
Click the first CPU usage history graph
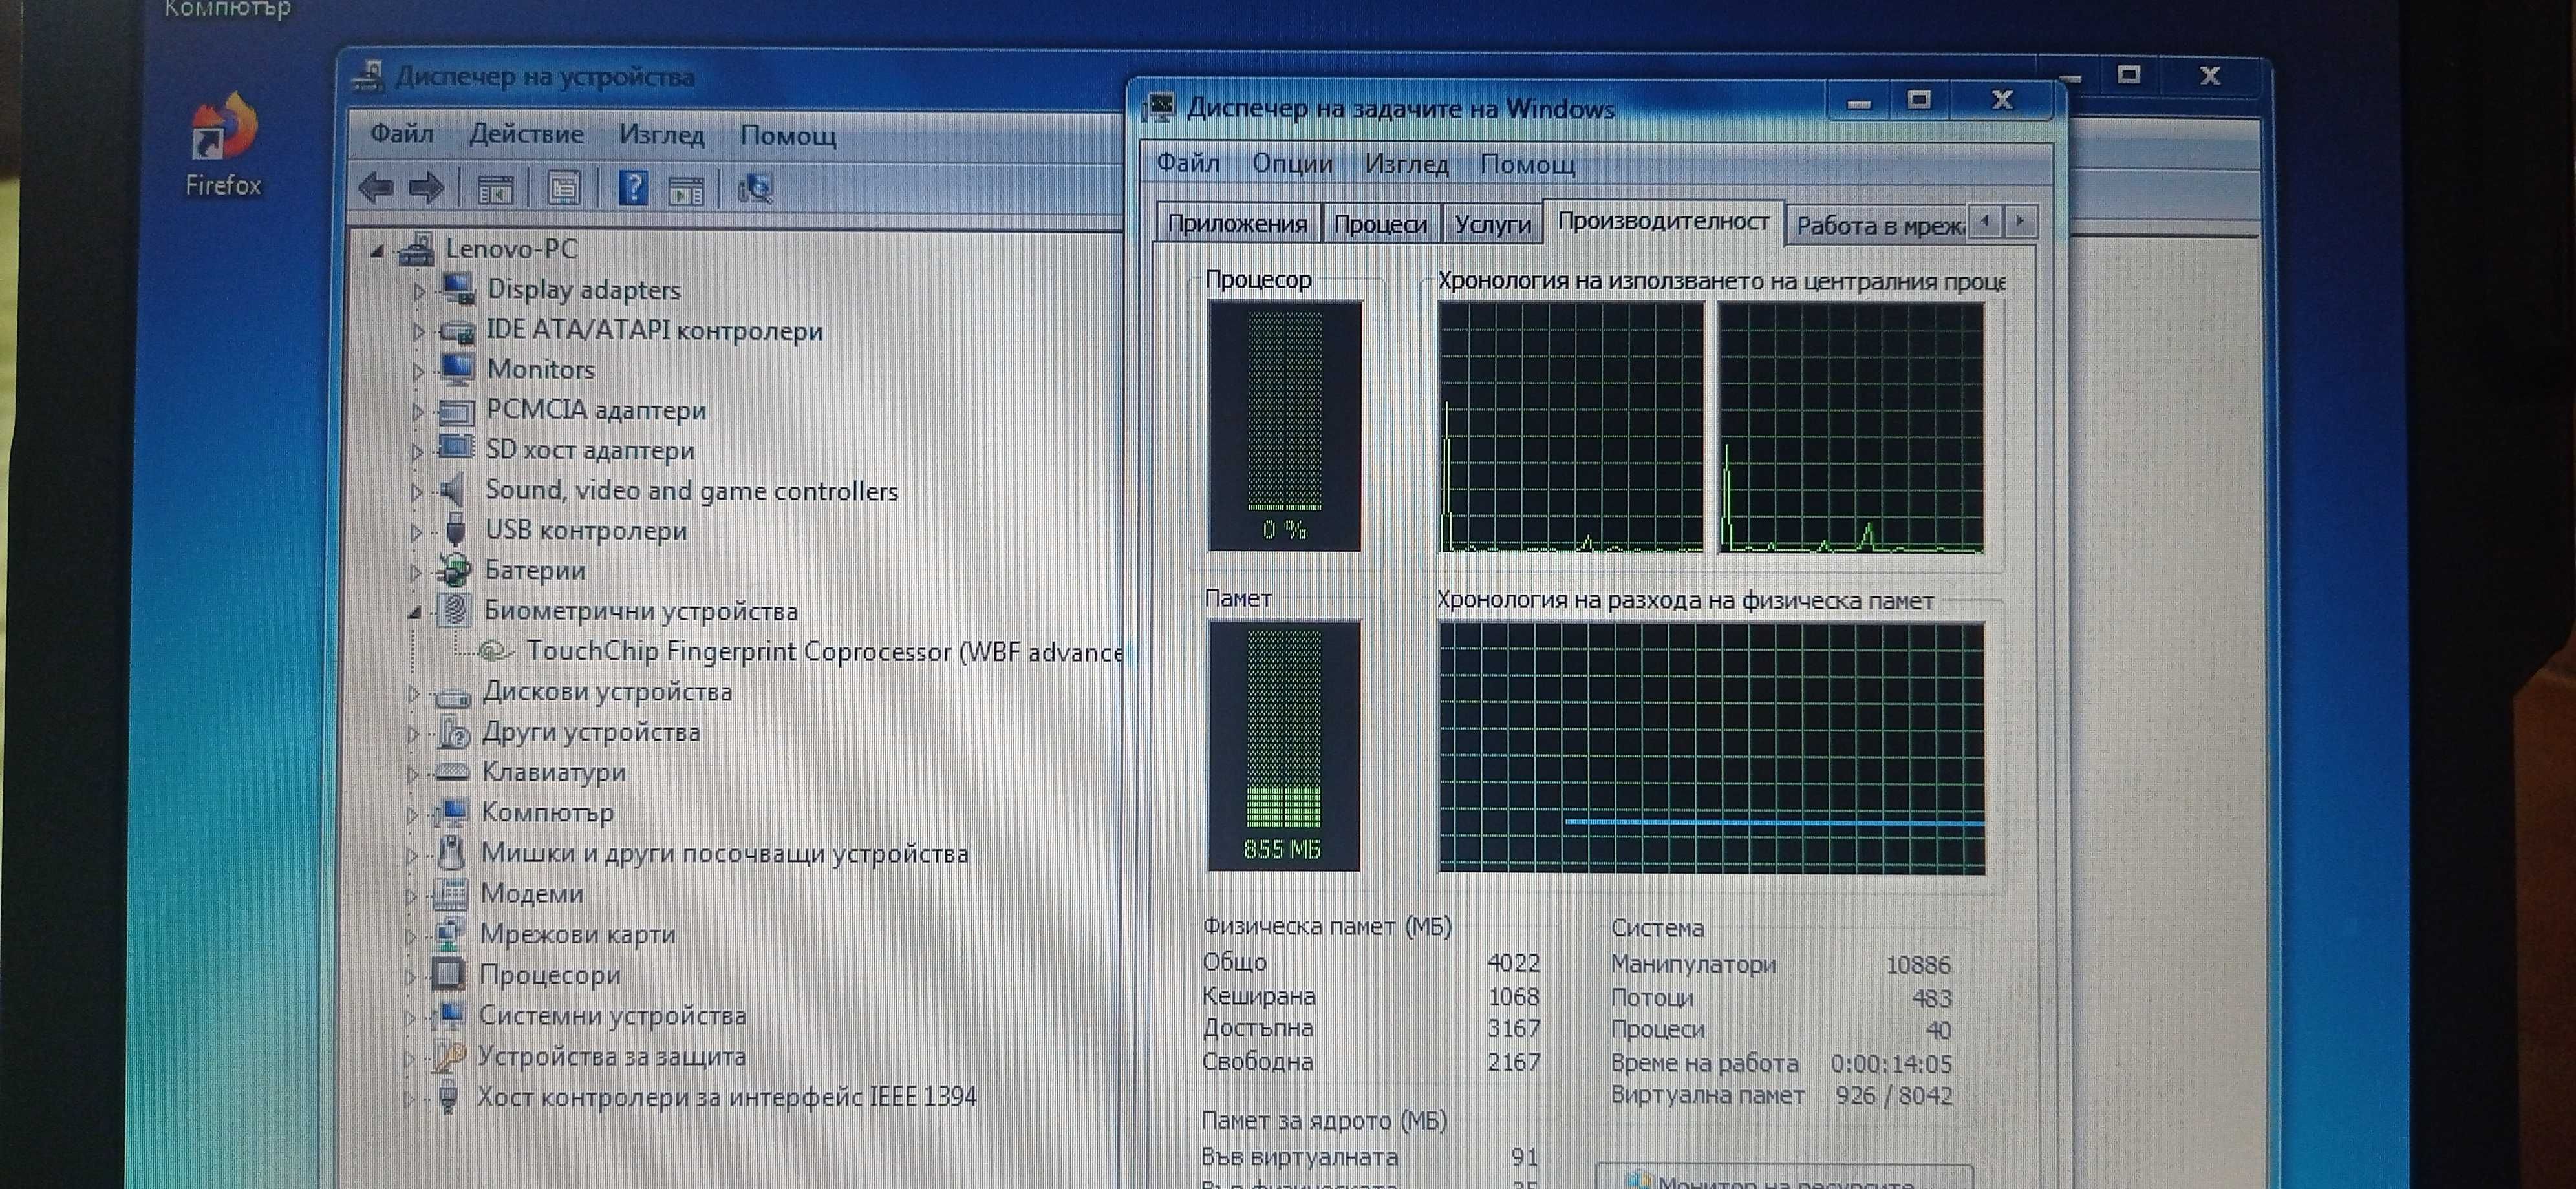coord(1570,426)
